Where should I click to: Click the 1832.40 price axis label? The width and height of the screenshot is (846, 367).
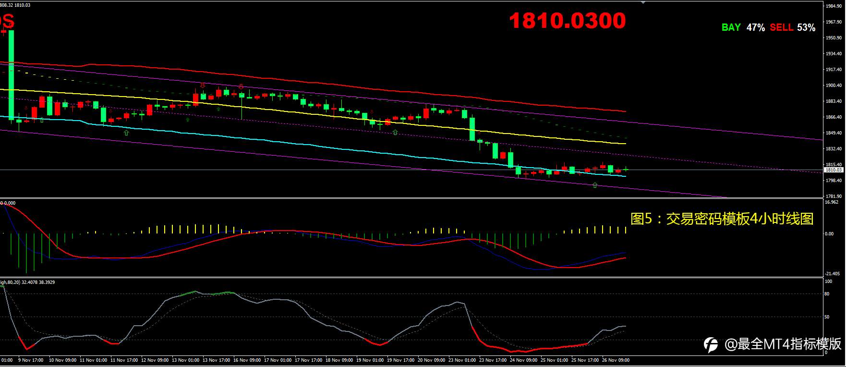(x=834, y=149)
